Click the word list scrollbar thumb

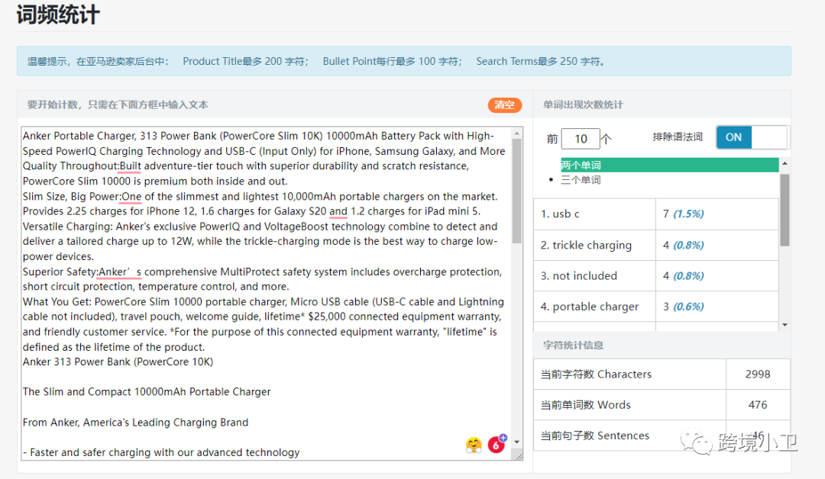[x=785, y=210]
